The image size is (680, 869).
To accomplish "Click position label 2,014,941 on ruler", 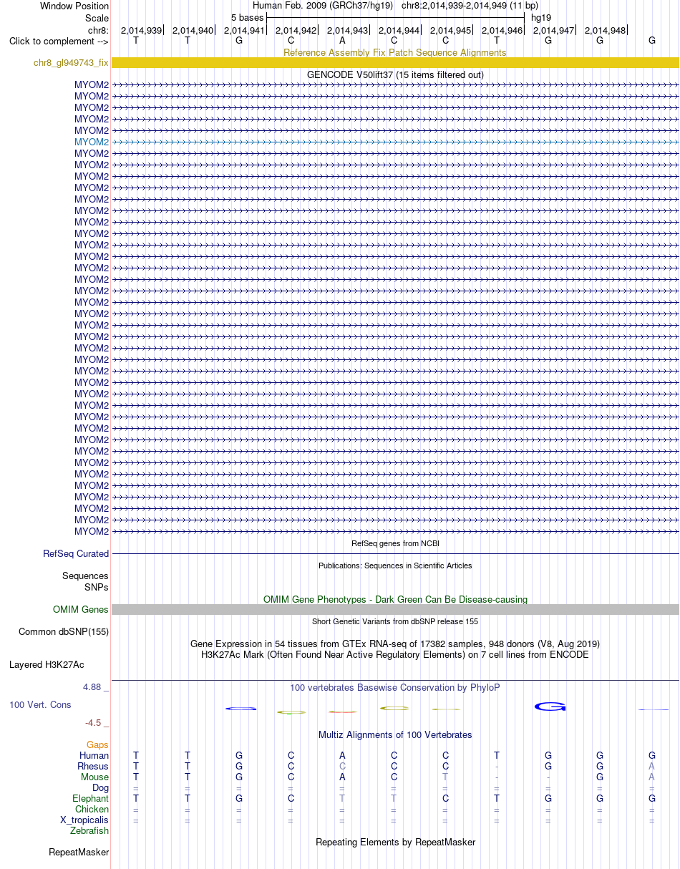I will pos(244,30).
